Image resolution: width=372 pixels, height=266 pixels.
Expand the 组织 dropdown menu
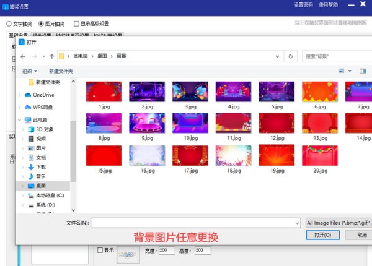[30, 71]
